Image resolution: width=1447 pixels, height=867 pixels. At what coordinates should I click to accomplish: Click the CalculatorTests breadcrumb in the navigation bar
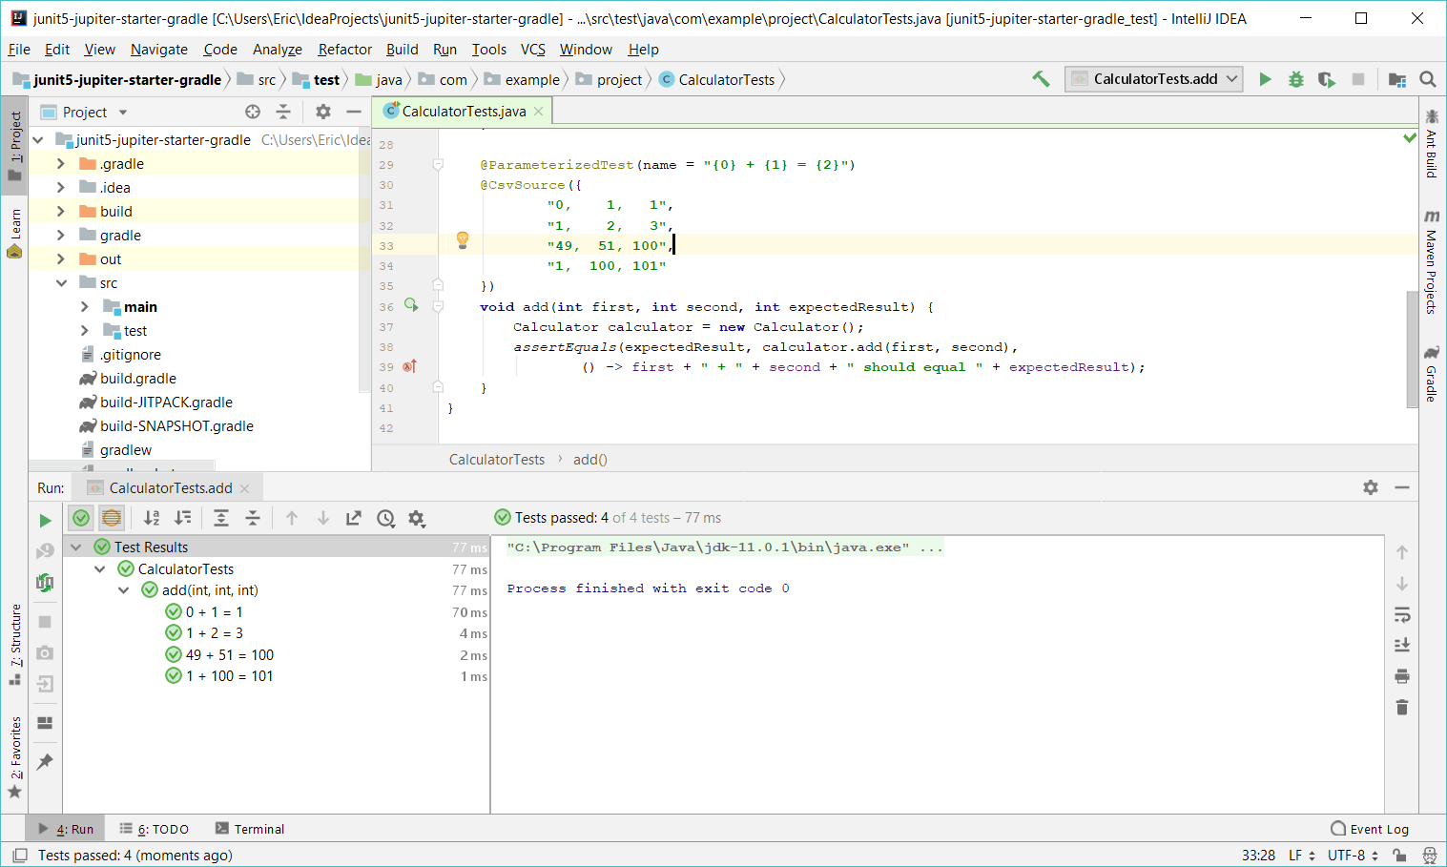726,80
